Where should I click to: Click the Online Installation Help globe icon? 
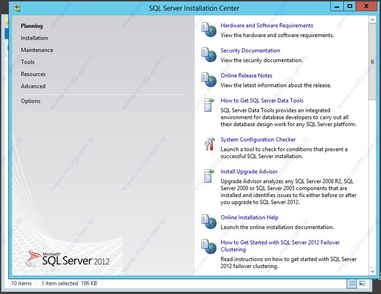(x=209, y=222)
